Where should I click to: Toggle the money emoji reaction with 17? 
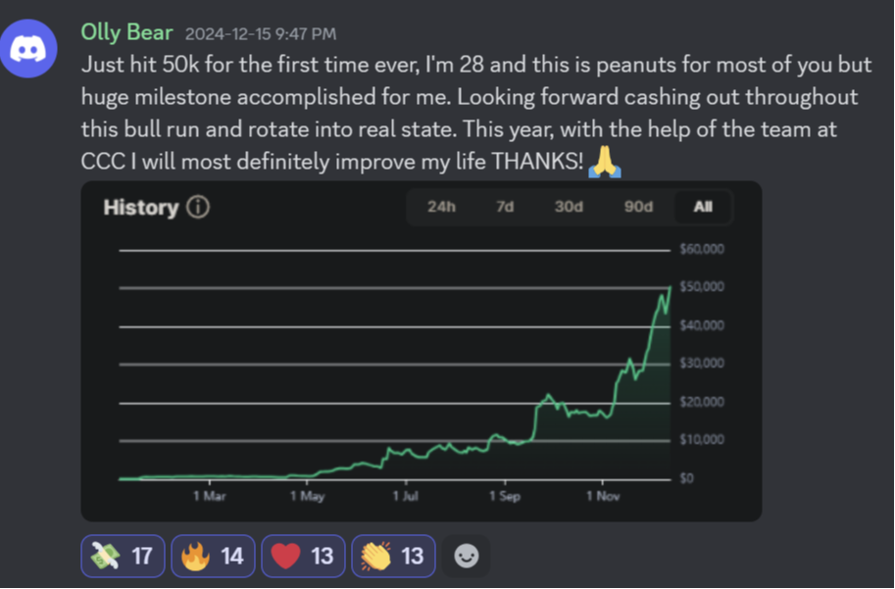123,556
